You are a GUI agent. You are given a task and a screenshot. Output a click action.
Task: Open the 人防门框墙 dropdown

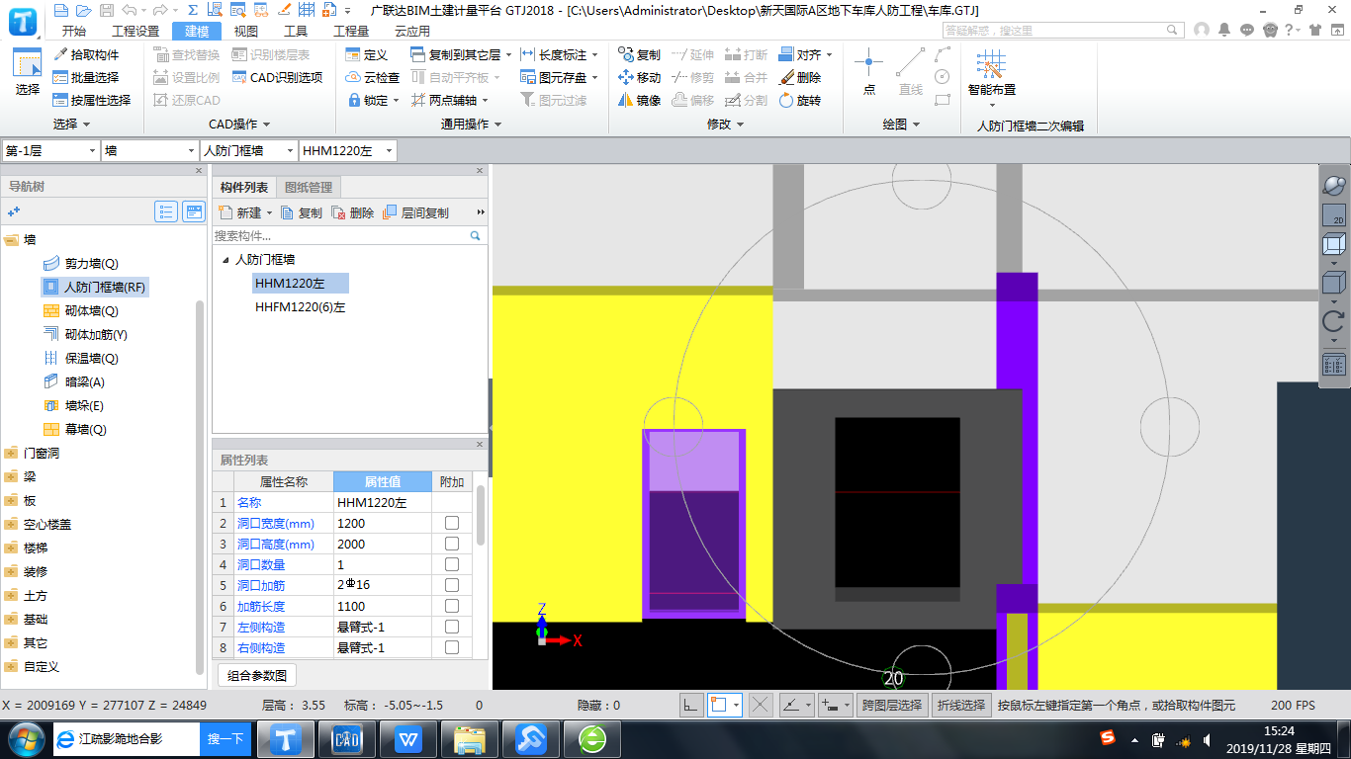coord(248,150)
